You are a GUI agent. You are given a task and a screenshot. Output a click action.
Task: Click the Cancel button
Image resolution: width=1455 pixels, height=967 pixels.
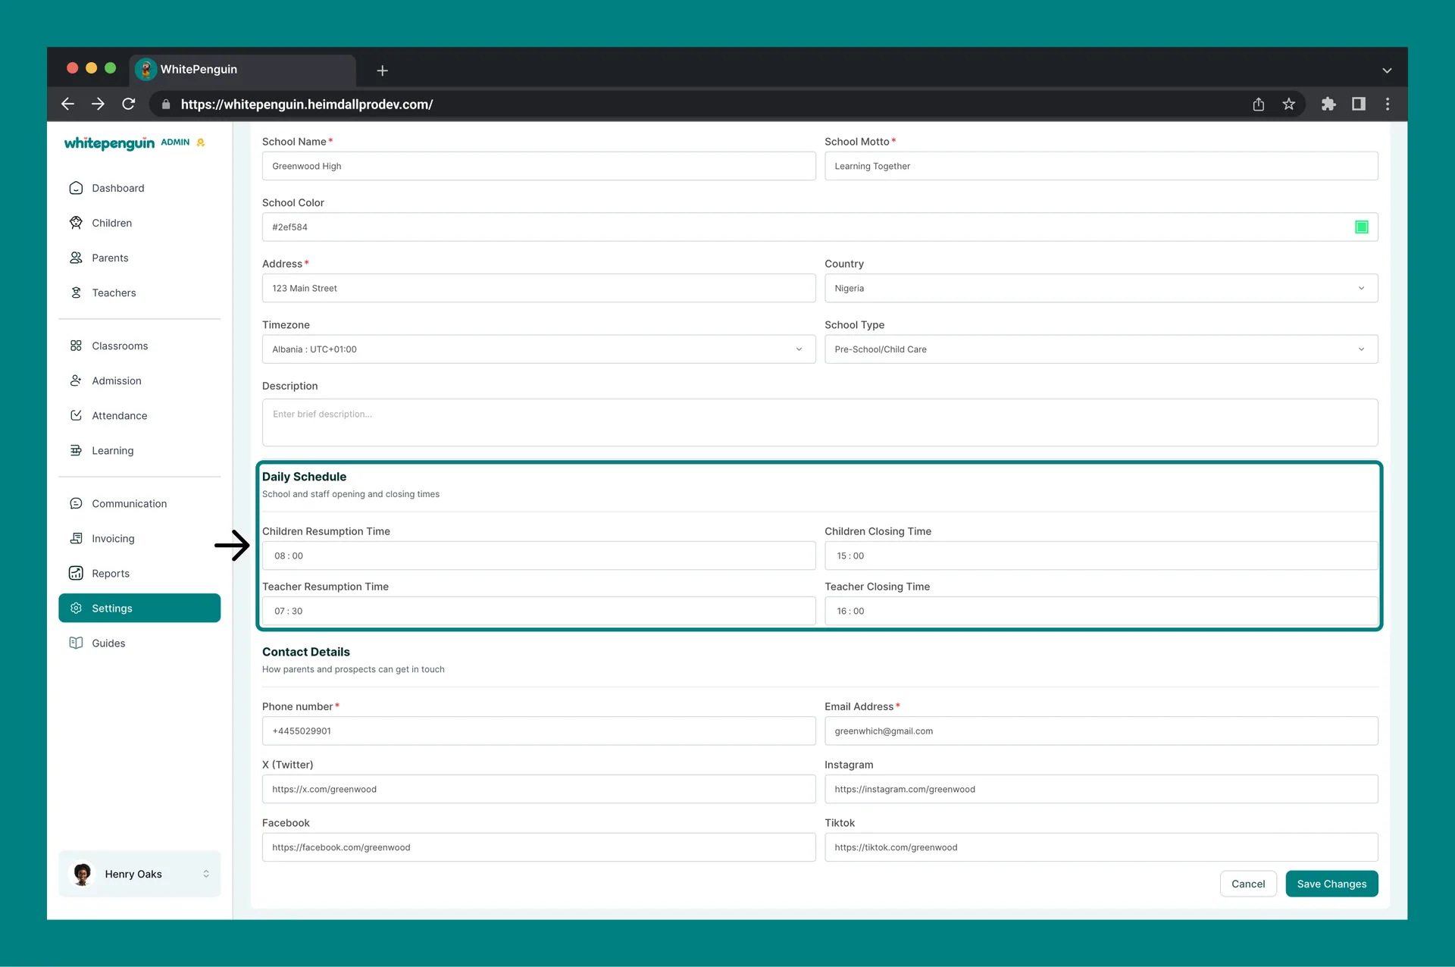tap(1248, 884)
